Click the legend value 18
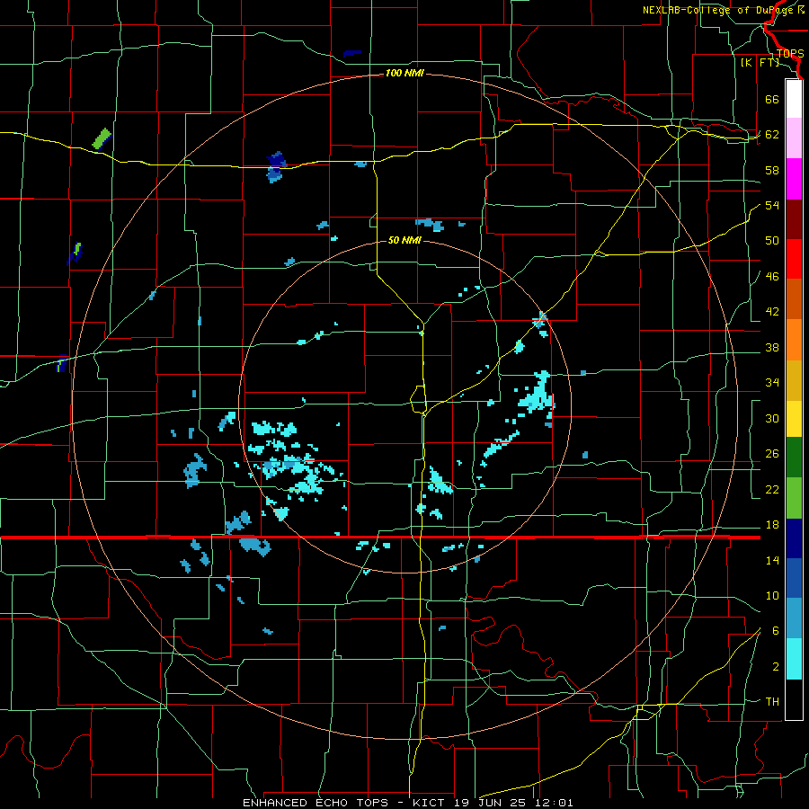The width and height of the screenshot is (809, 809). [x=772, y=525]
